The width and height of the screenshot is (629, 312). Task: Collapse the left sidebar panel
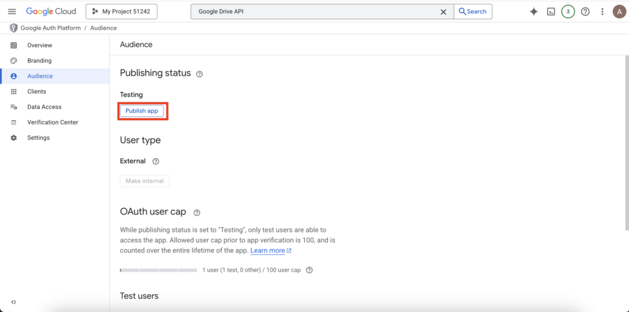click(14, 302)
